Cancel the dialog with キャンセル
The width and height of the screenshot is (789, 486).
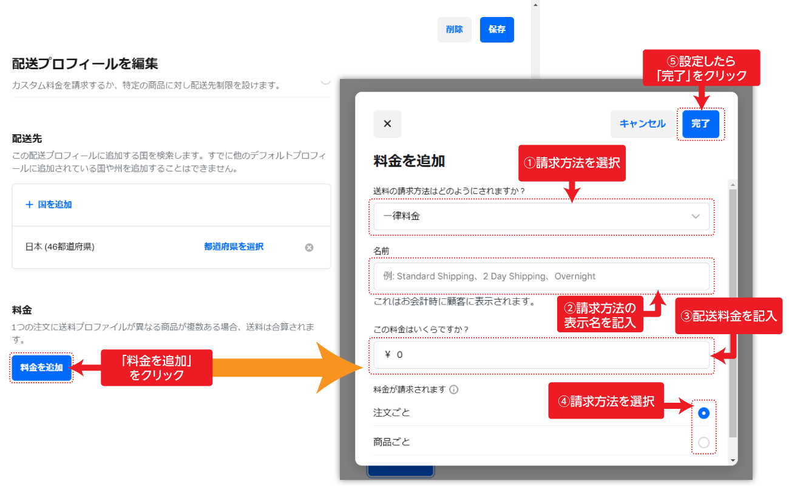tap(643, 124)
